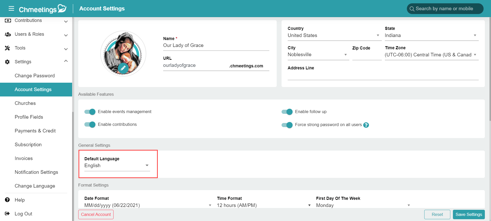491x221 pixels.
Task: Open First Day Of The Week dropdown
Action: 363,205
